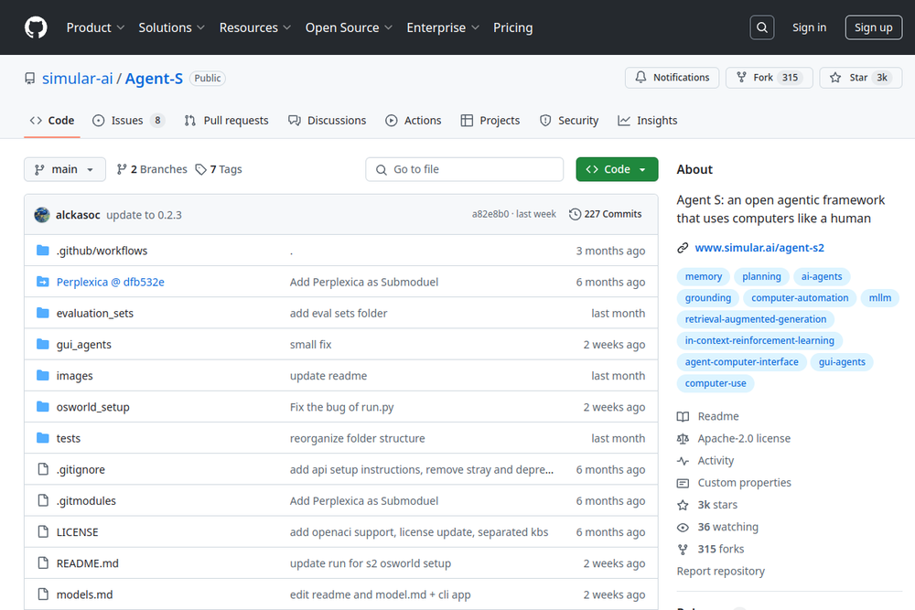Open the Custom properties link
The height and width of the screenshot is (610, 915).
[744, 483]
